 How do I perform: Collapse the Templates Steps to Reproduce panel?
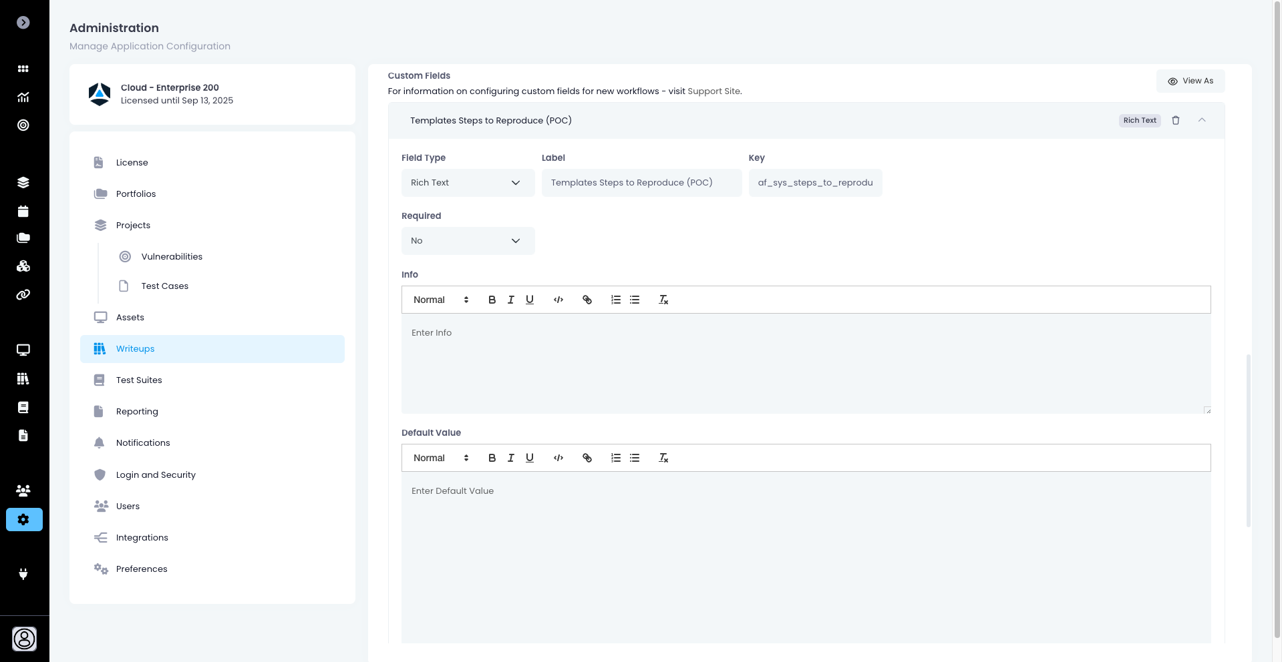(1202, 120)
